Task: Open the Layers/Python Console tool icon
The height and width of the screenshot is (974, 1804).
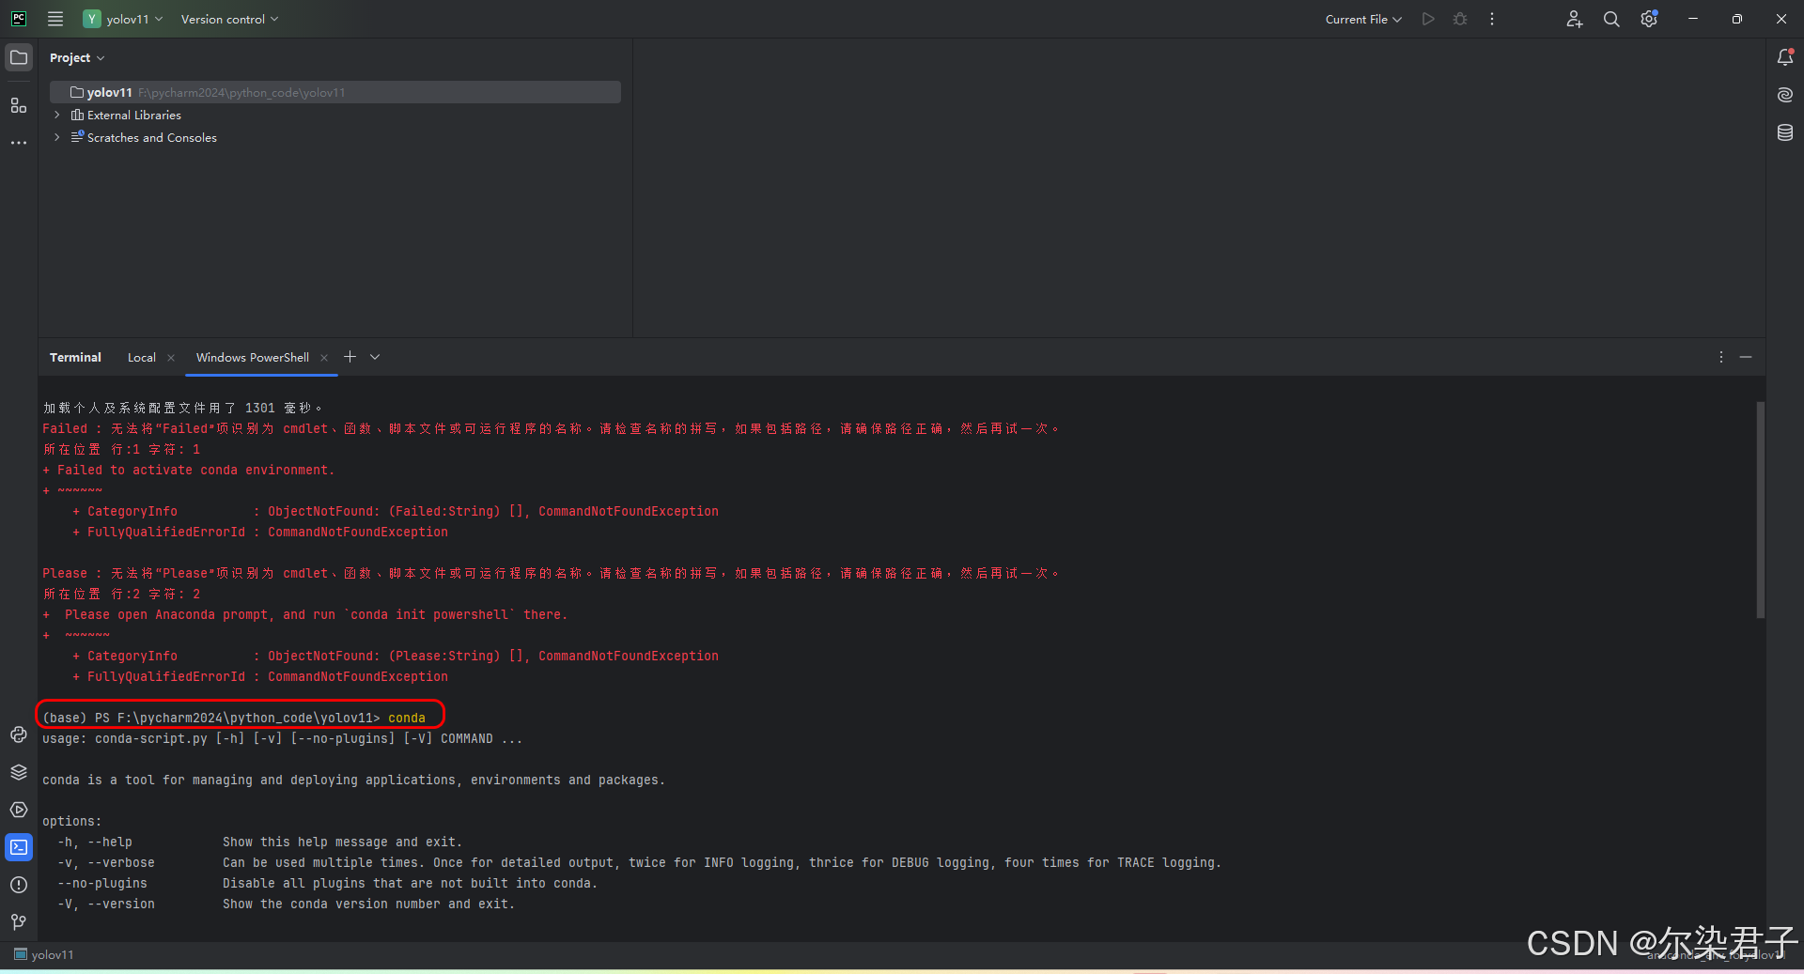Action: [x=19, y=772]
